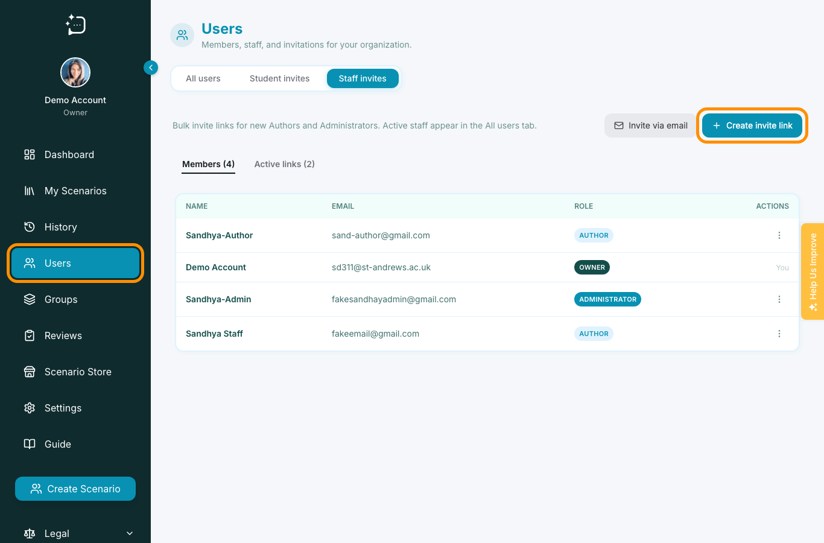Select the Staff invites tab
This screenshot has width=824, height=543.
point(363,78)
